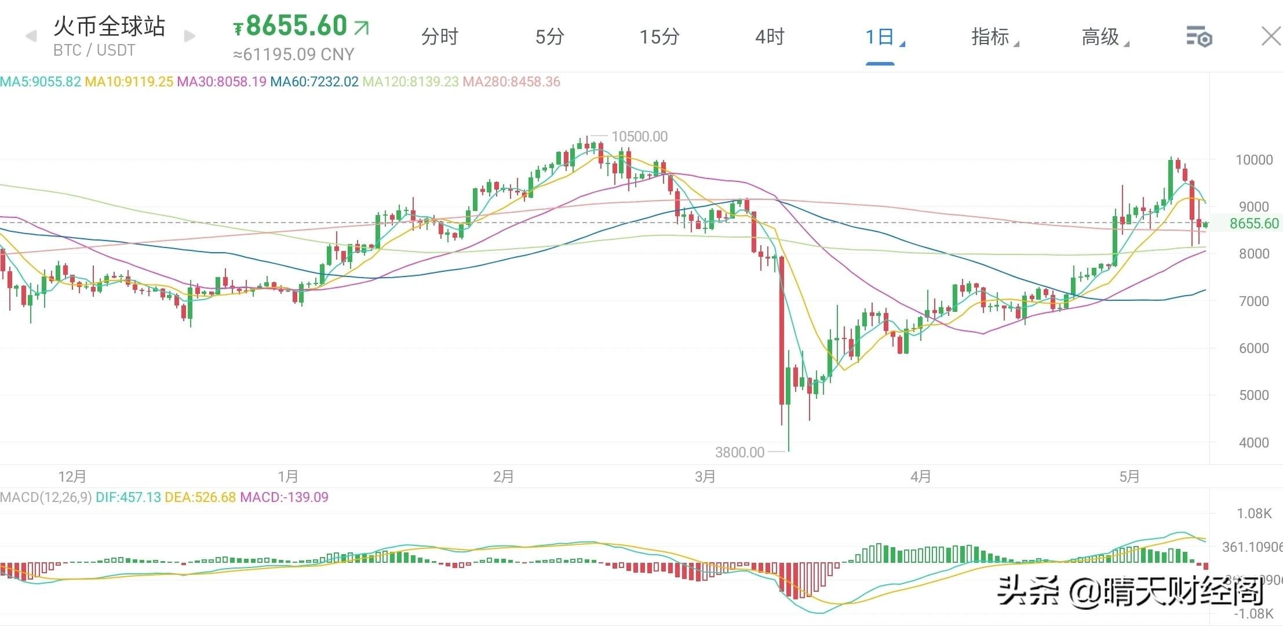Select the 4时 interval tab
The height and width of the screenshot is (626, 1283).
(770, 37)
